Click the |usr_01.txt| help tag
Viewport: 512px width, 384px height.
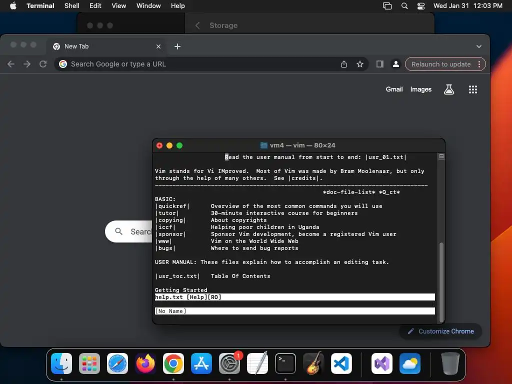[386, 157]
